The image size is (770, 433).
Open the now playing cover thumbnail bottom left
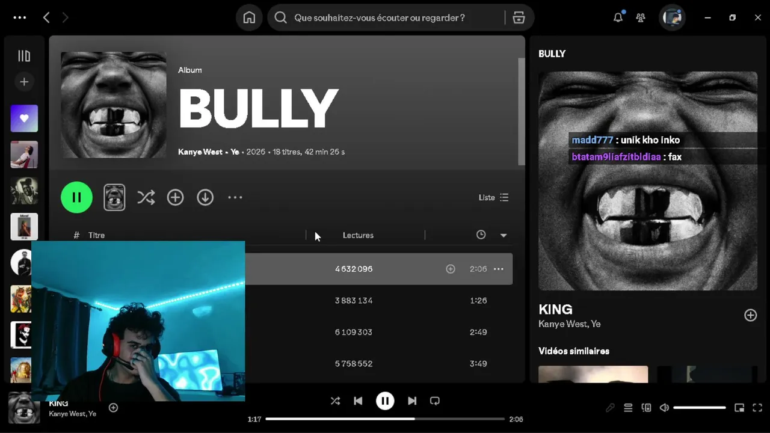coord(24,408)
